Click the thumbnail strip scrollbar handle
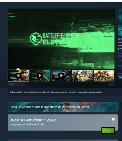Image resolution: width=122 pixels, height=141 pixels. 20,84
